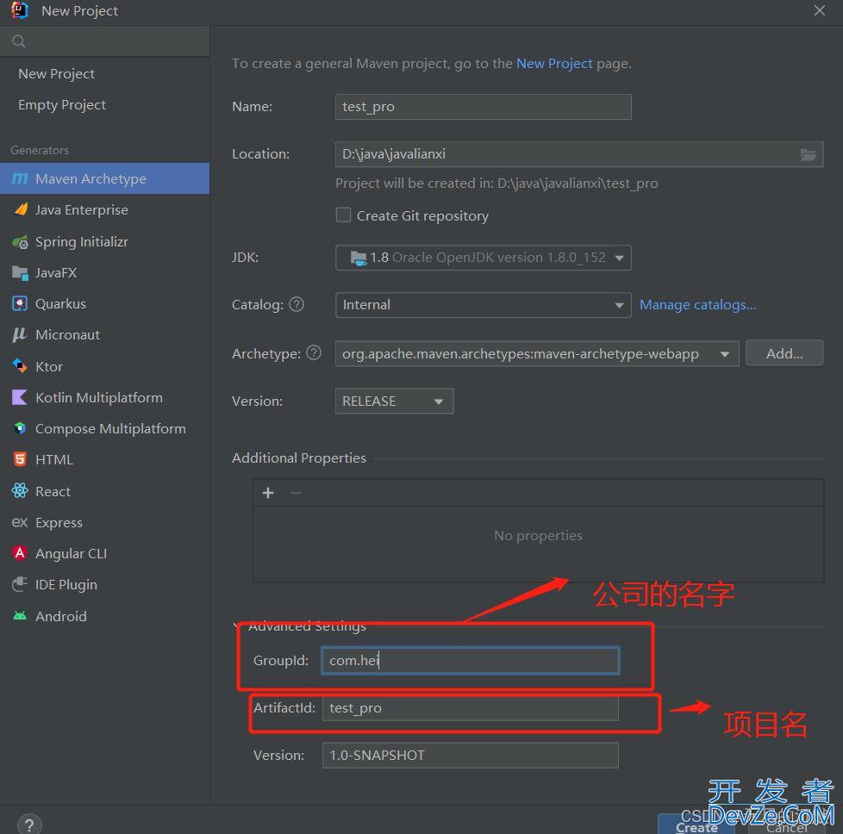Select the IDE Plugin generator
This screenshot has width=843, height=834.
point(105,584)
